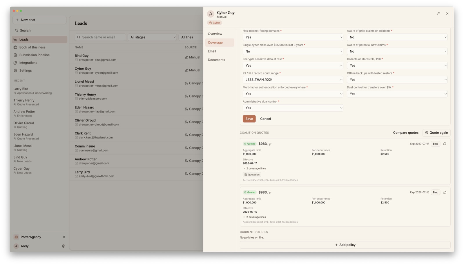The width and height of the screenshot is (464, 265).
Task: Click the Leads icon in the sidebar
Action: coord(15,39)
